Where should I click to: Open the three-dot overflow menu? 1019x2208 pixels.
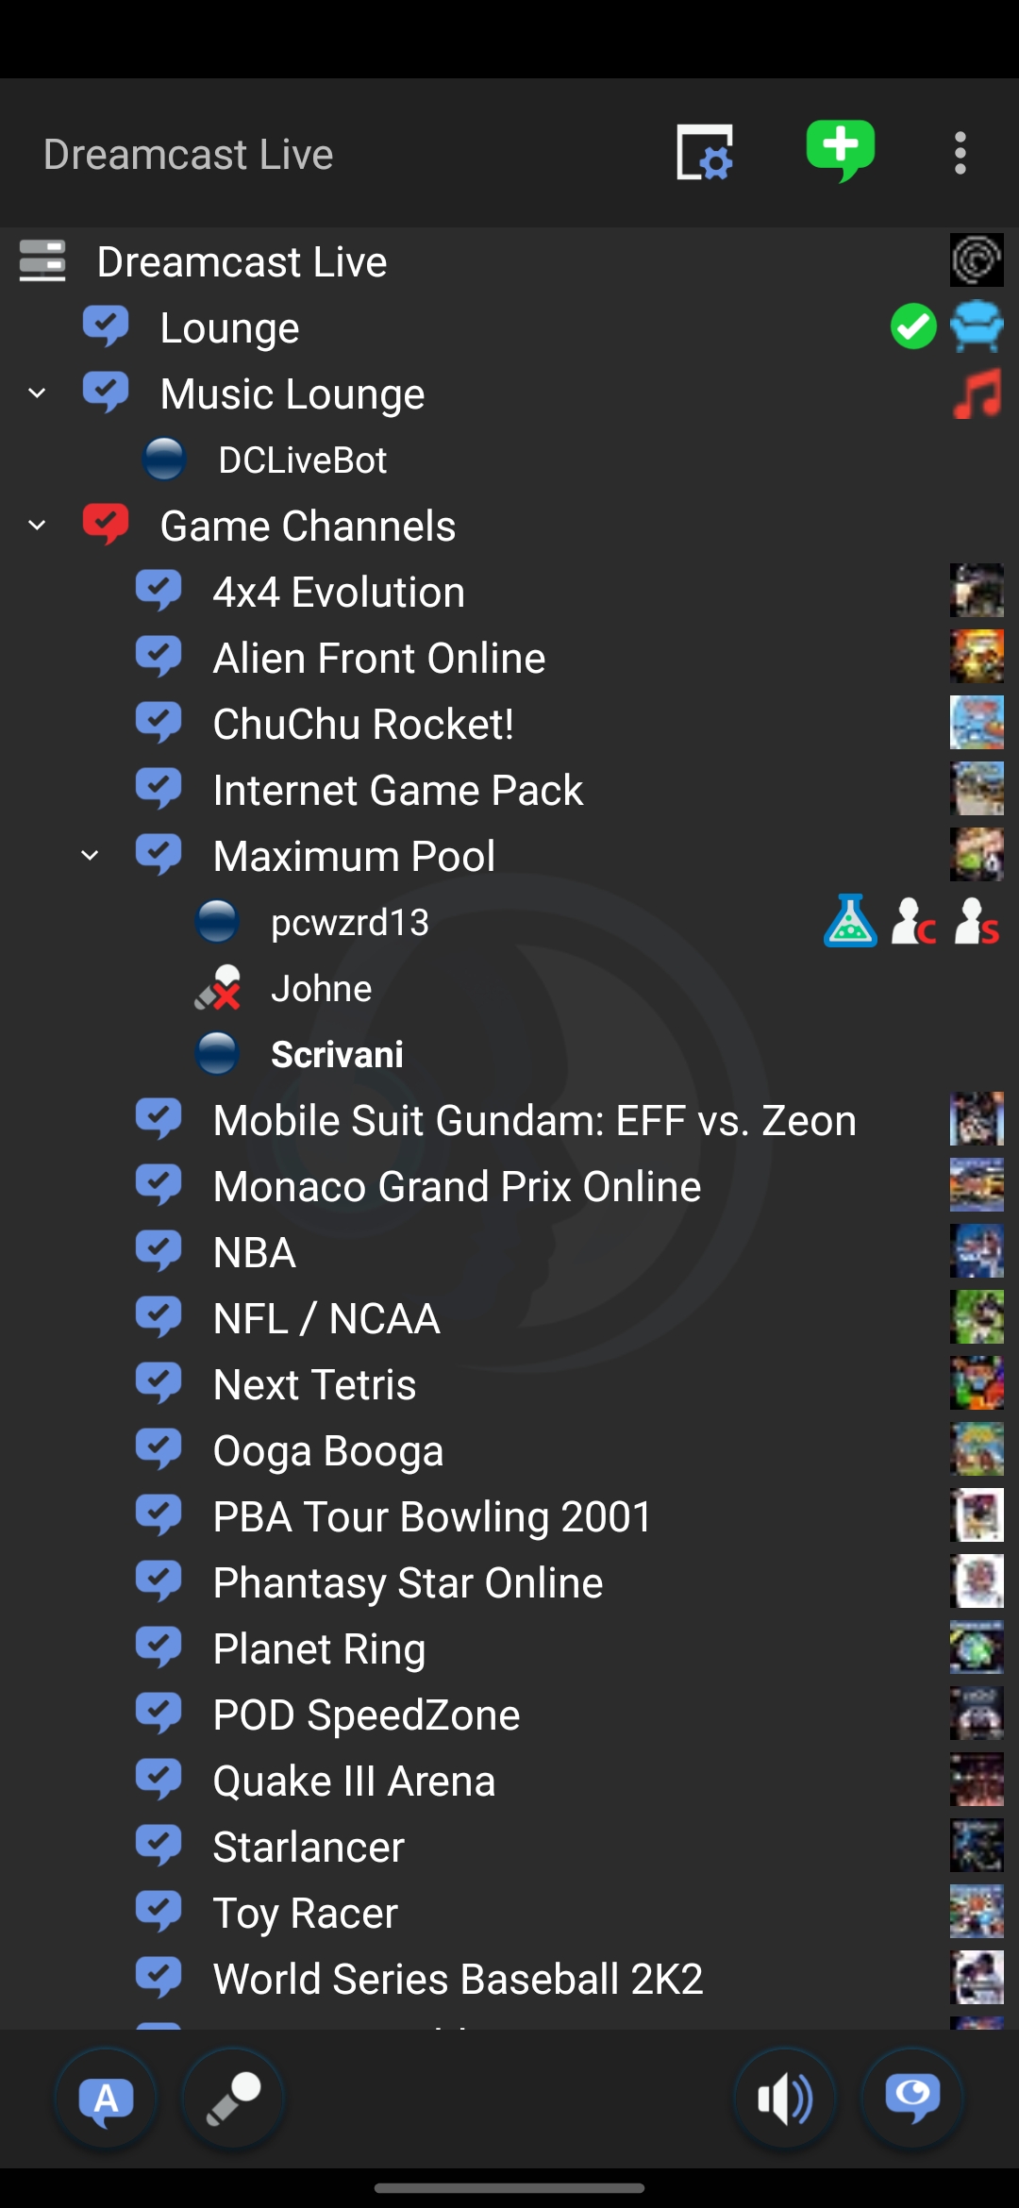pos(960,153)
